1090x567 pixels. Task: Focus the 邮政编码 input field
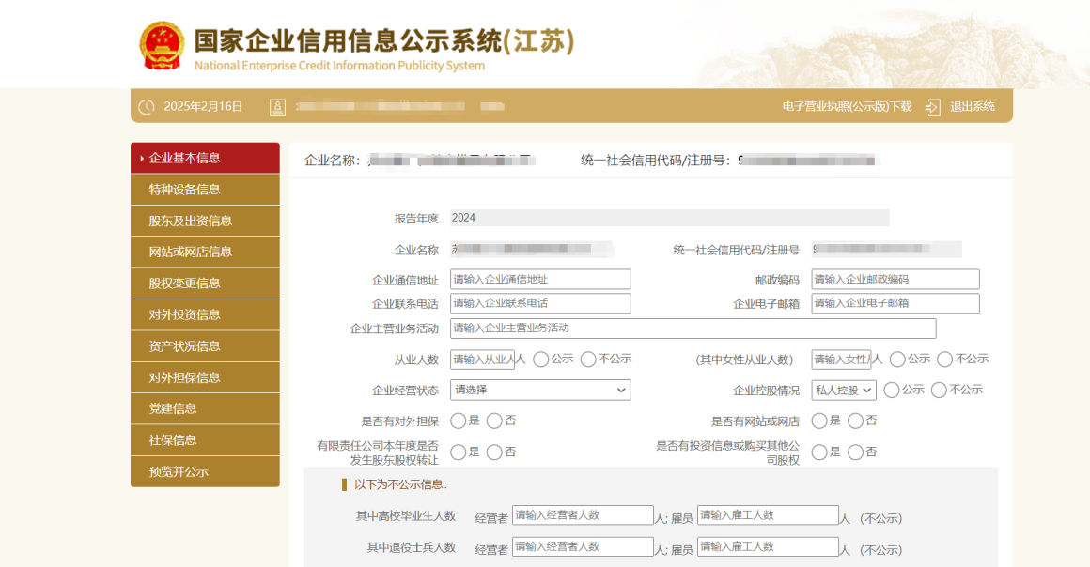[x=895, y=280]
